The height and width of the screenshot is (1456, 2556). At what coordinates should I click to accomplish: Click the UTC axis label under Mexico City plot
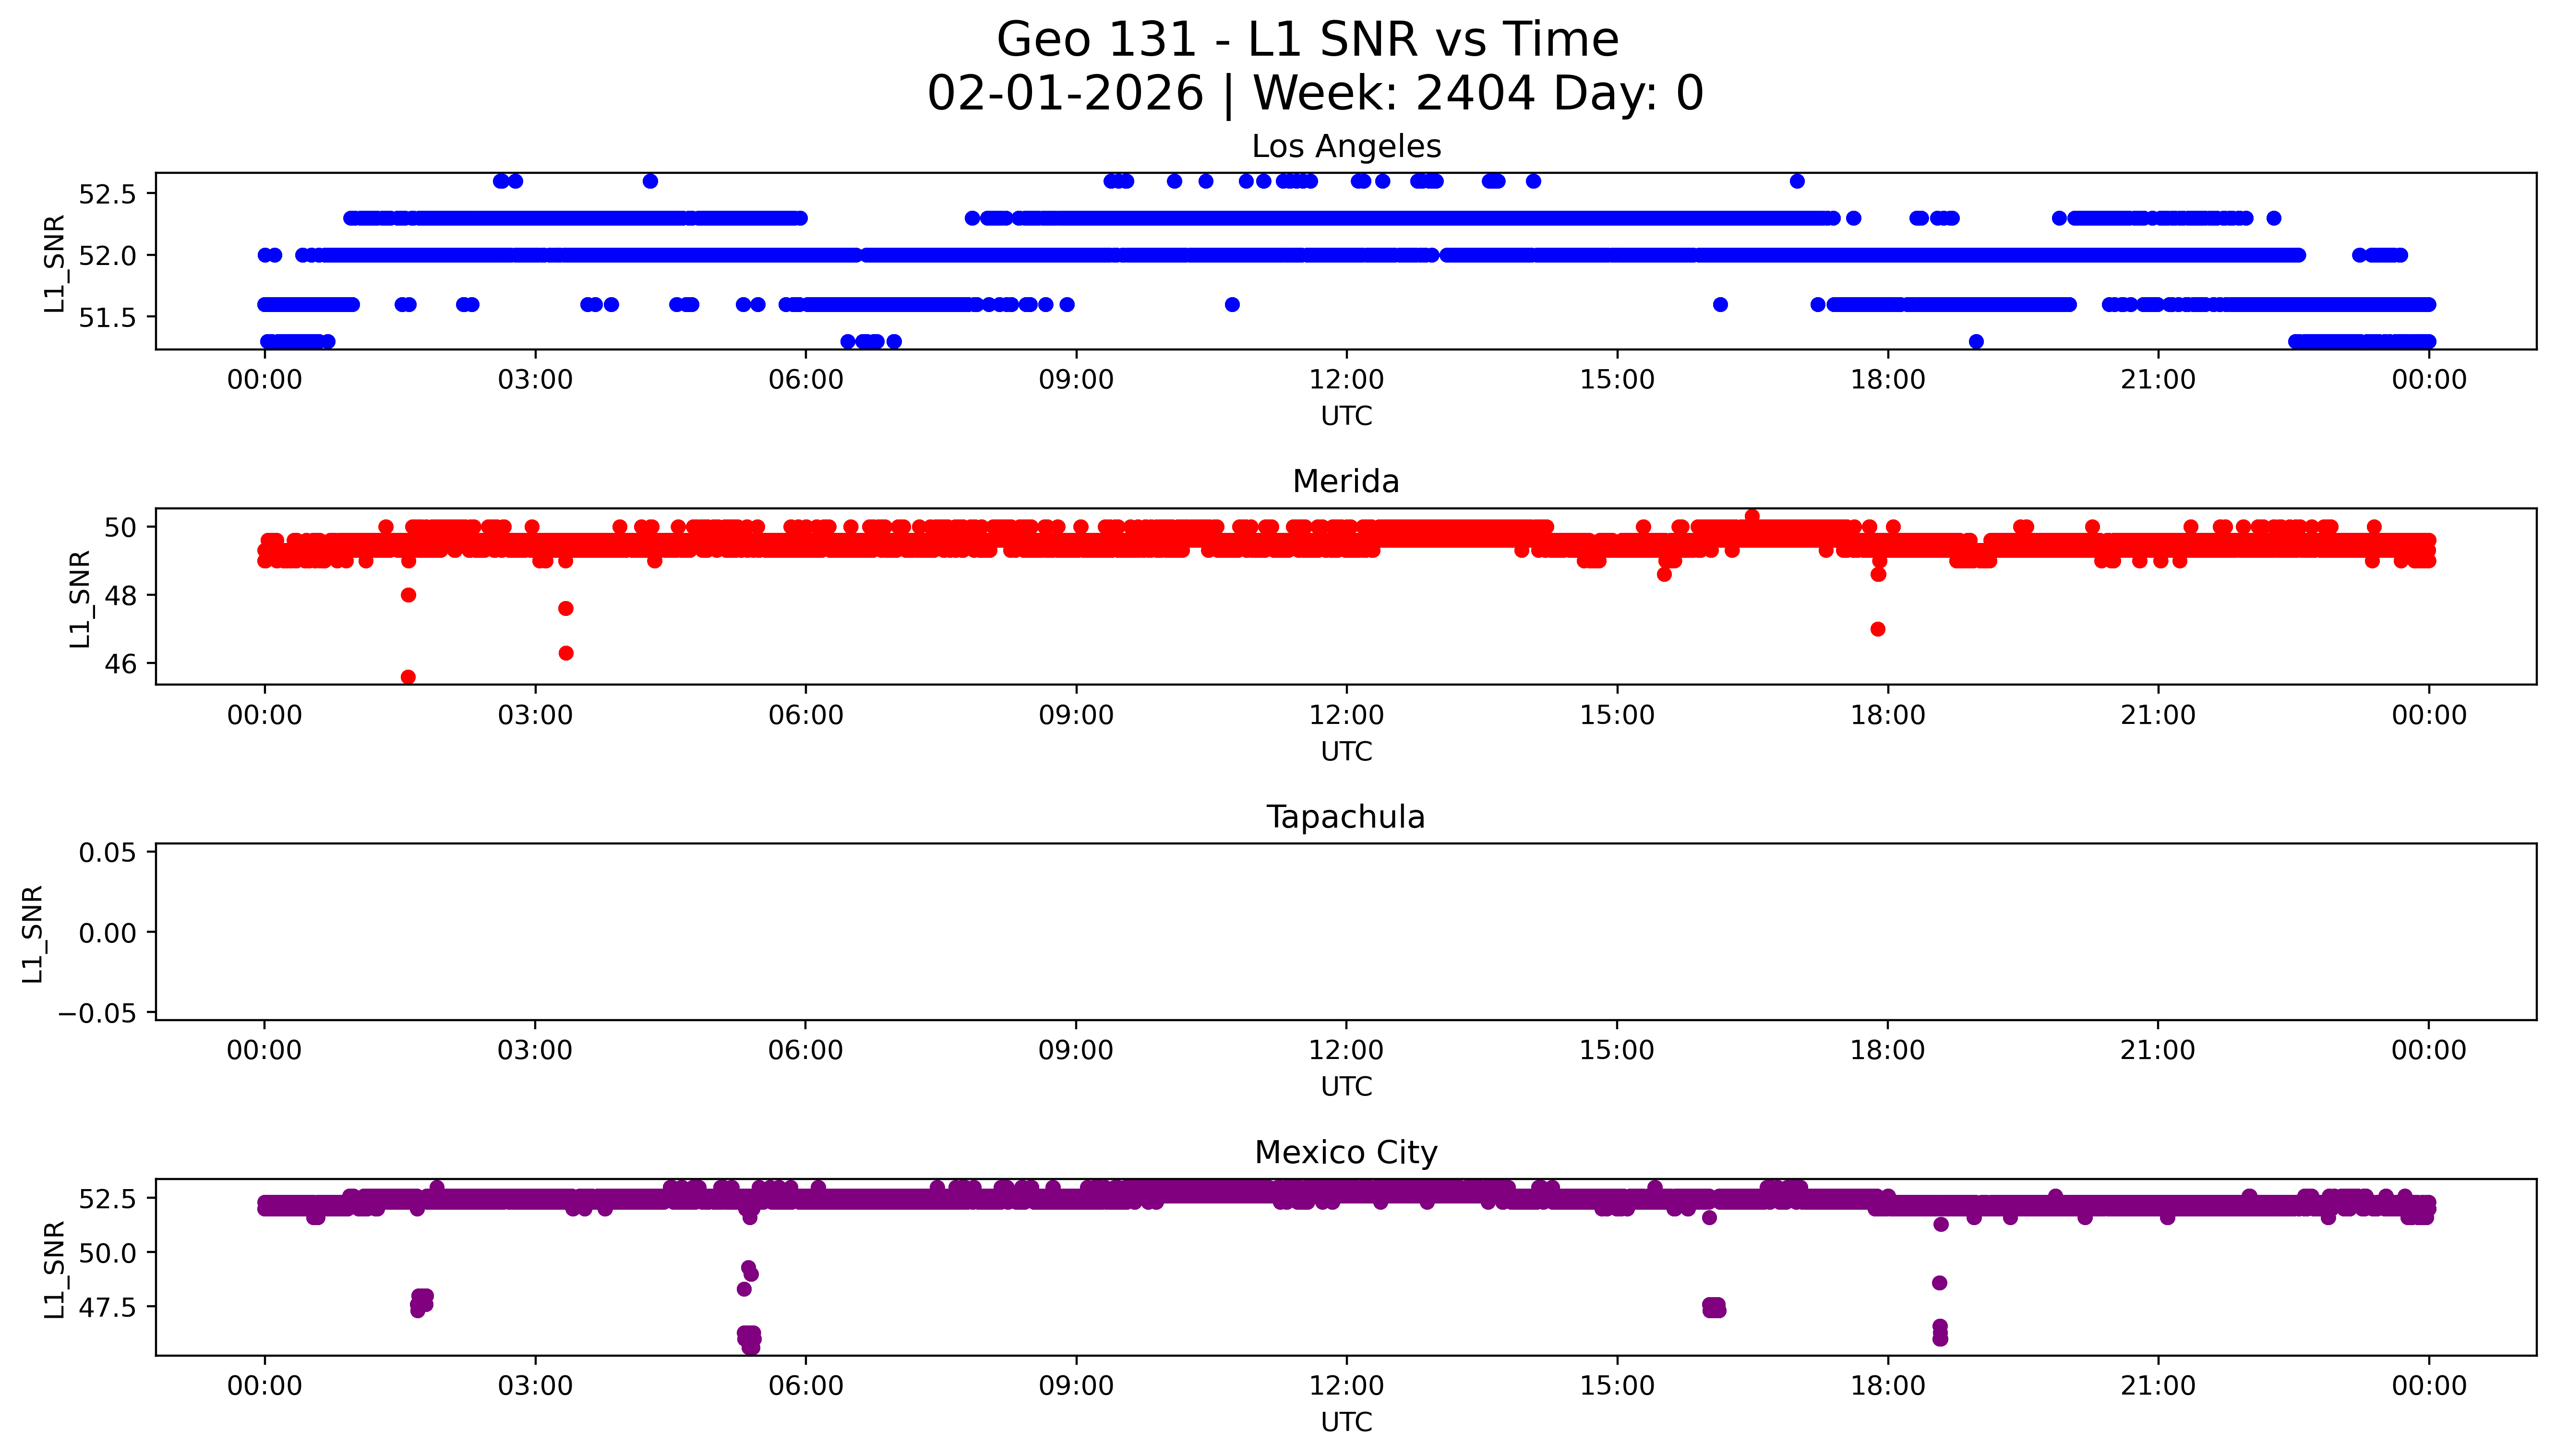(1345, 1422)
